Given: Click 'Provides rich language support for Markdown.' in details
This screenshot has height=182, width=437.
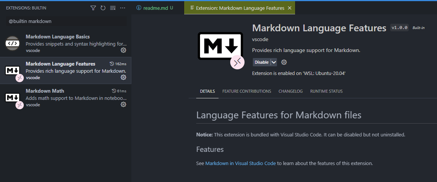Looking at the screenshot, I should point(306,50).
